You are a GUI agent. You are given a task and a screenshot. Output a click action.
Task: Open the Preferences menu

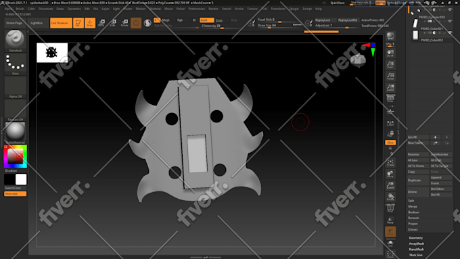click(197, 9)
